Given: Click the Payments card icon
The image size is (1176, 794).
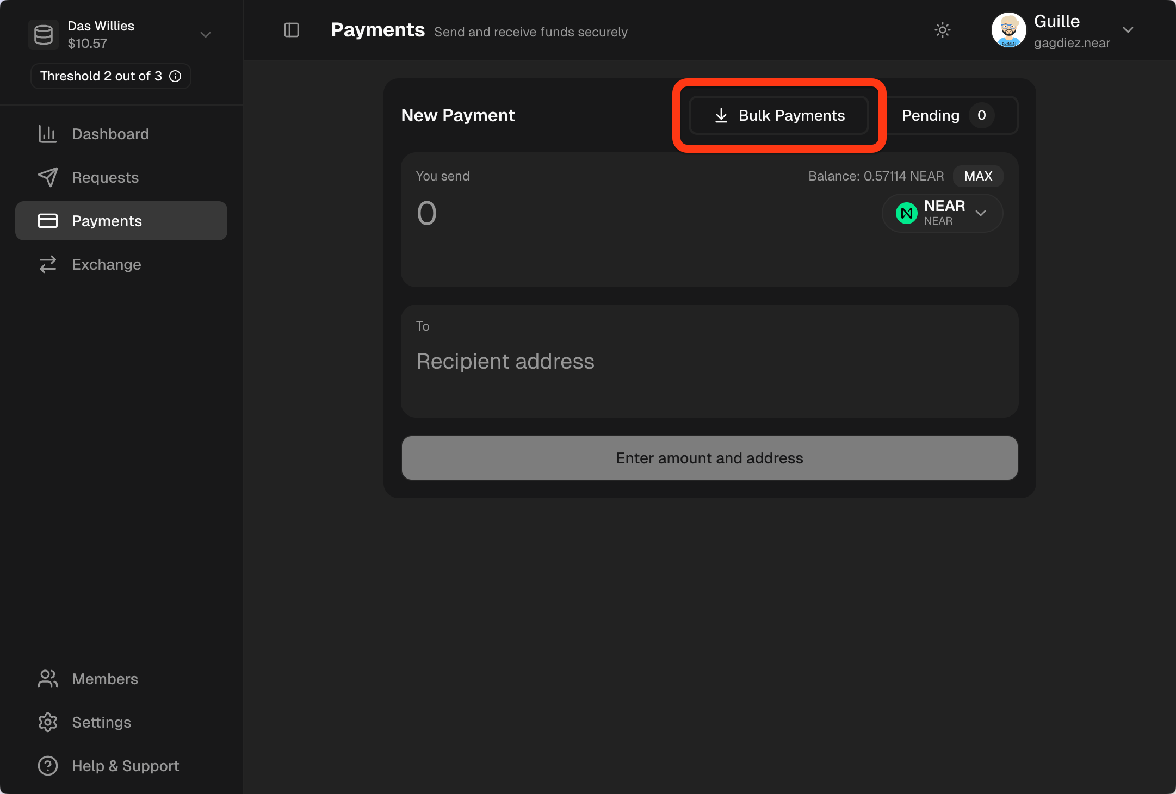Looking at the screenshot, I should click(x=48, y=221).
